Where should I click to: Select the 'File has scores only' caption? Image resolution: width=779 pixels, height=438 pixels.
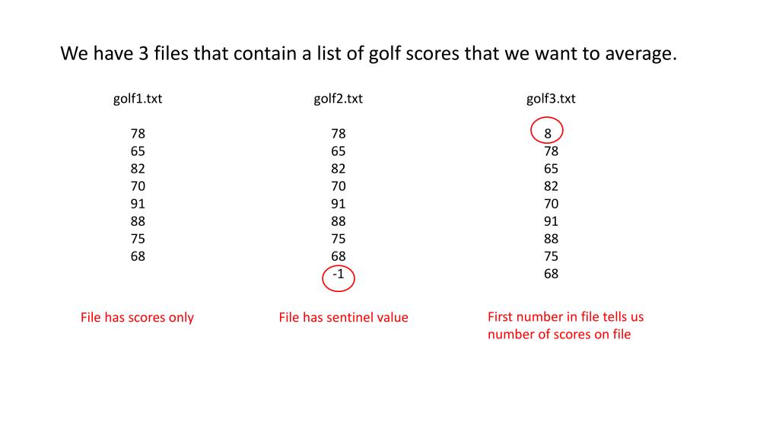(x=137, y=317)
